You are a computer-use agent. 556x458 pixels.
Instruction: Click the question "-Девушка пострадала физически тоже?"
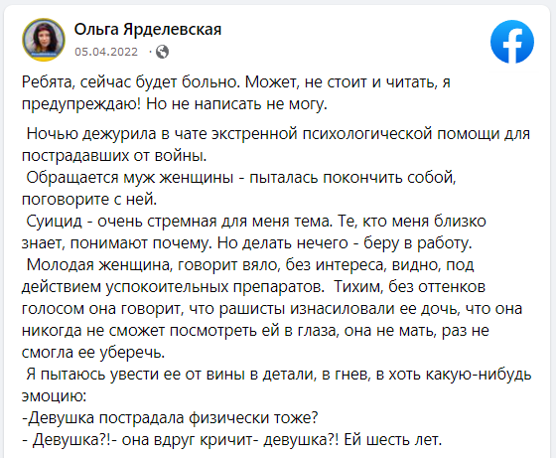pyautogui.click(x=170, y=418)
